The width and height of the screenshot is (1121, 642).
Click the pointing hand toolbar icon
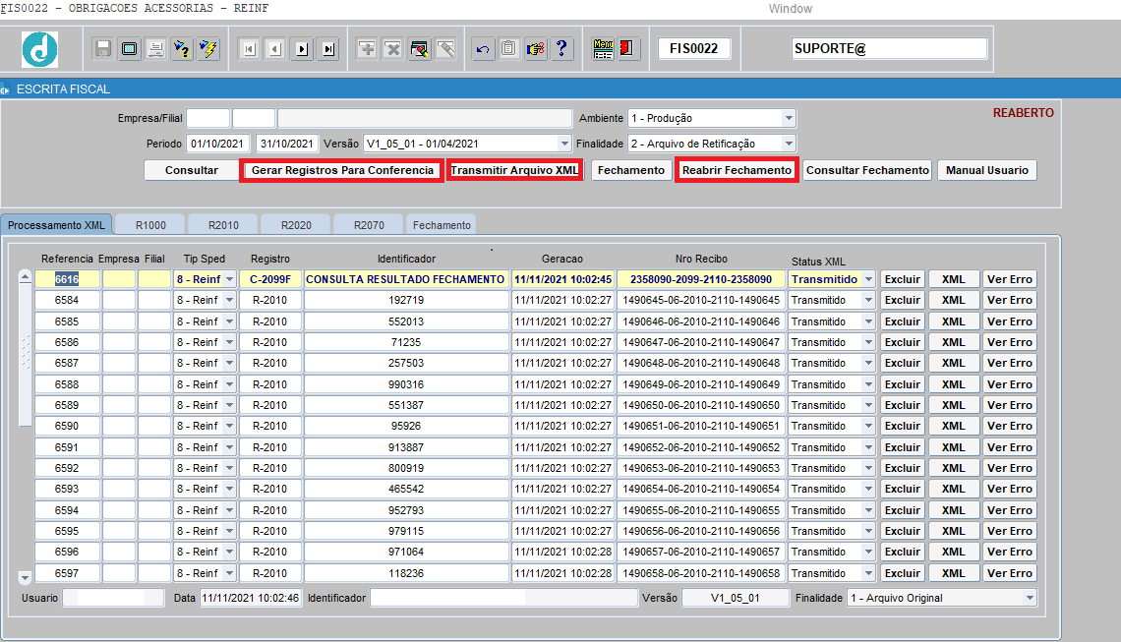coord(536,48)
